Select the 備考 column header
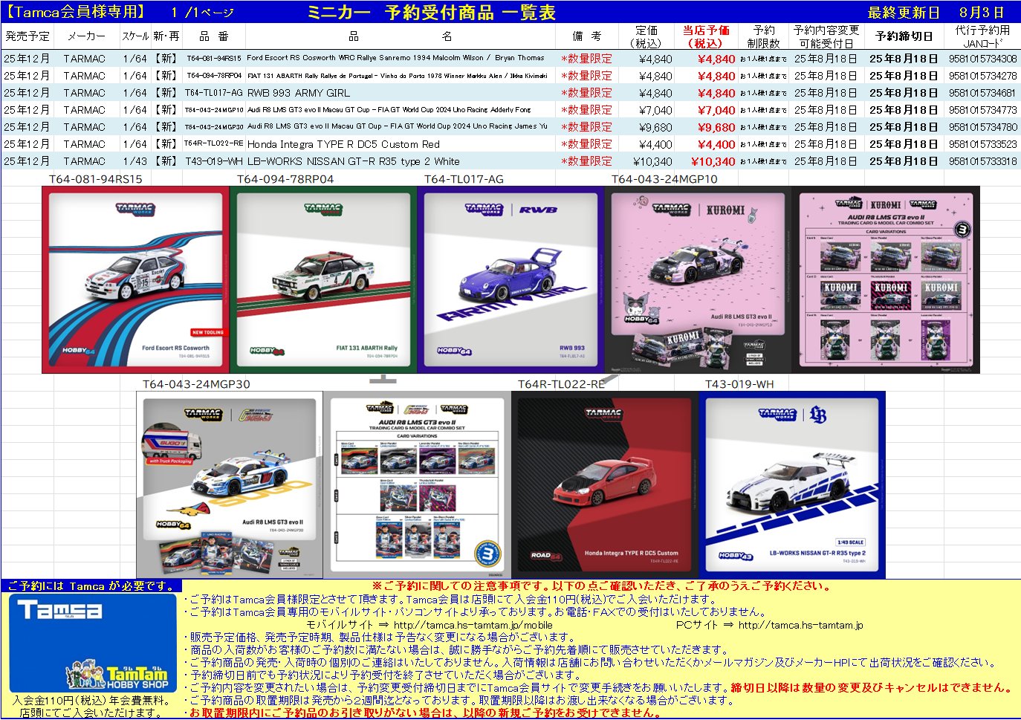 tap(586, 36)
